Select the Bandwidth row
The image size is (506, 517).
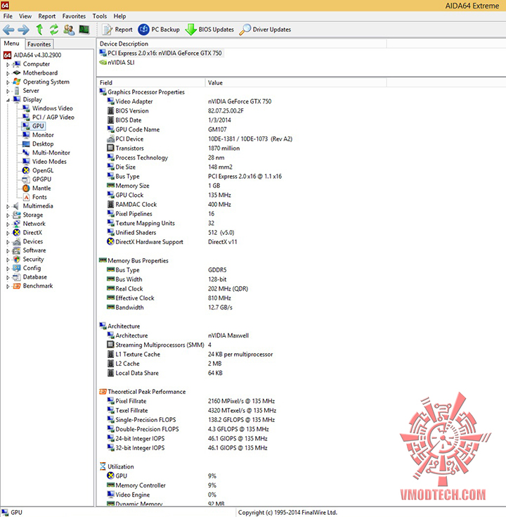169,307
